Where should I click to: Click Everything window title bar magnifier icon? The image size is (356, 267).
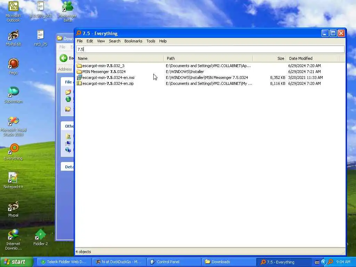point(79,33)
